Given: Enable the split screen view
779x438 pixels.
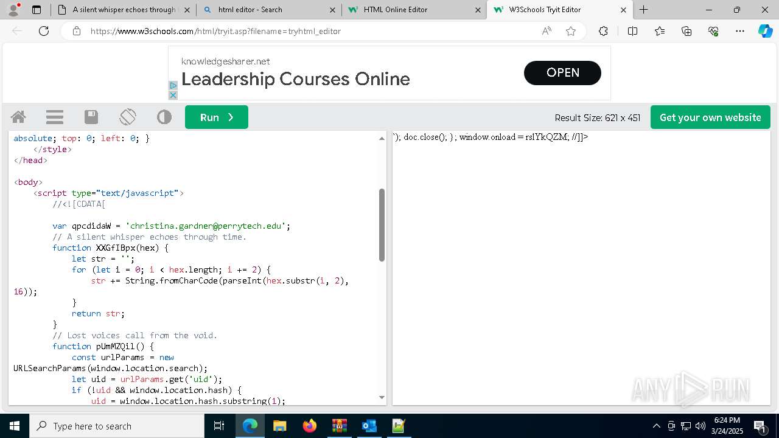Looking at the screenshot, I should (x=632, y=31).
